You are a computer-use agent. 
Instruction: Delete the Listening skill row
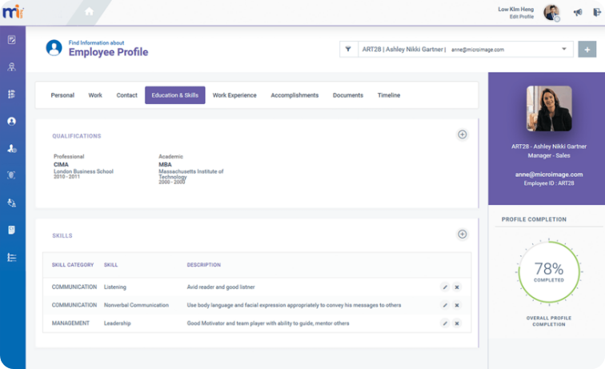point(457,287)
